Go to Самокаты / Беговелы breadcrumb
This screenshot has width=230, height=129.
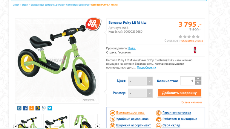click(x=77, y=5)
